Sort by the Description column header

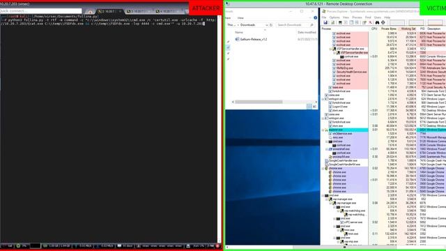(x=436, y=29)
